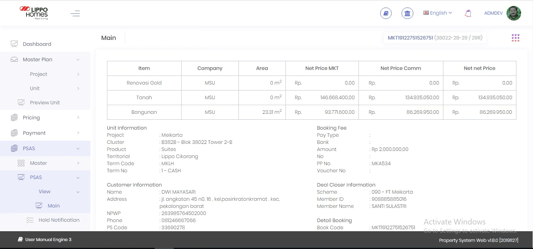Click customer name DWI MAYASARI

tap(179, 192)
